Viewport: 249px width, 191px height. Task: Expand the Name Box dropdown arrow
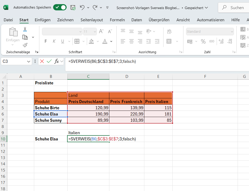click(x=29, y=62)
